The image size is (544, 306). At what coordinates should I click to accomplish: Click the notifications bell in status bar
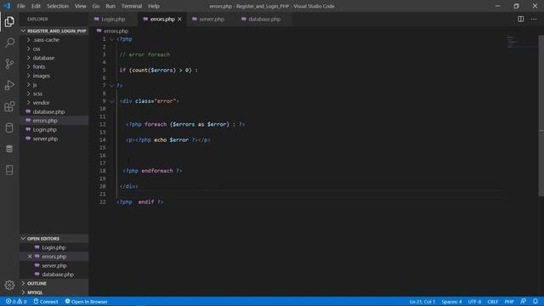(x=535, y=302)
